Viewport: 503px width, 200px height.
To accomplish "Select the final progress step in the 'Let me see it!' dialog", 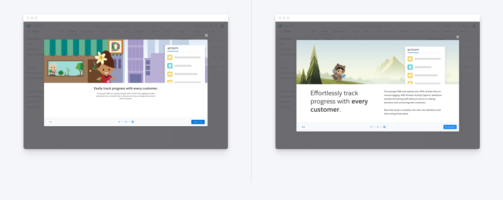I will coord(385,127).
